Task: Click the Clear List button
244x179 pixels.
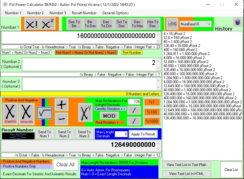Action: [x=231, y=170]
